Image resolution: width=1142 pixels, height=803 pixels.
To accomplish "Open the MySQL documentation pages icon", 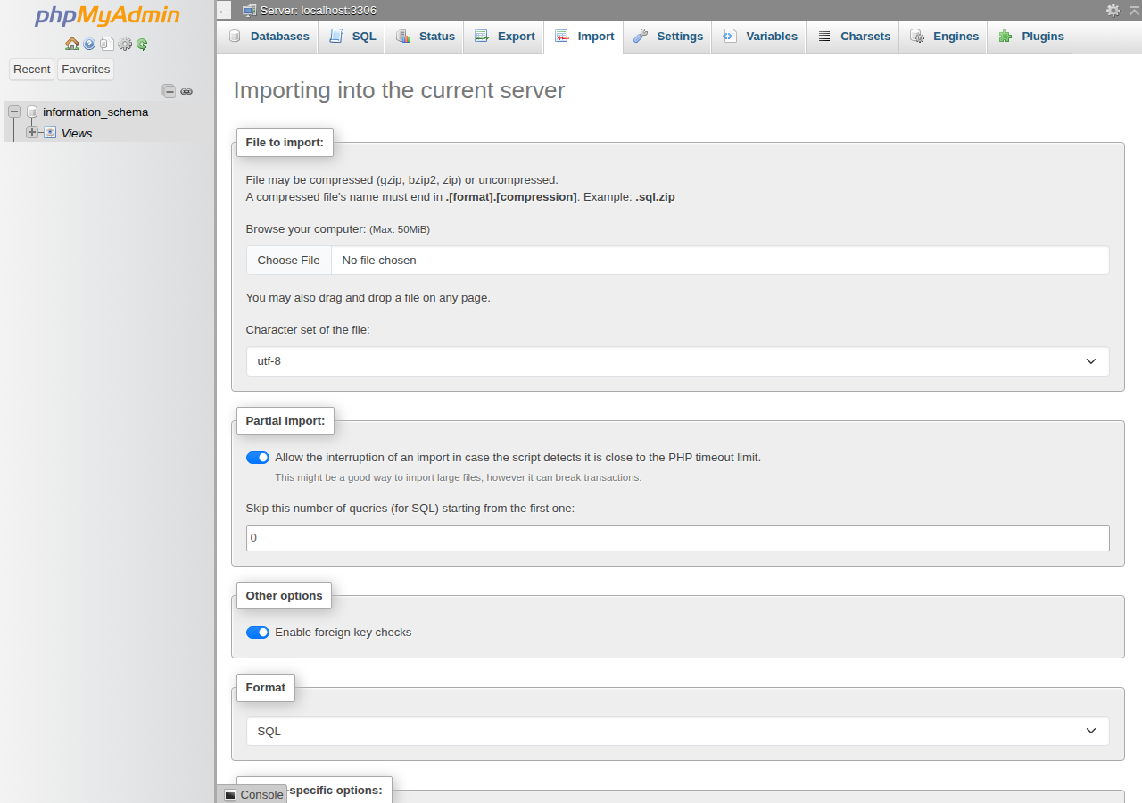I will (107, 44).
